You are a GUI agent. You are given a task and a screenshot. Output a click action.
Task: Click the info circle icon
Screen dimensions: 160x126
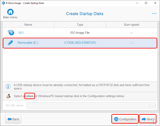8,86
